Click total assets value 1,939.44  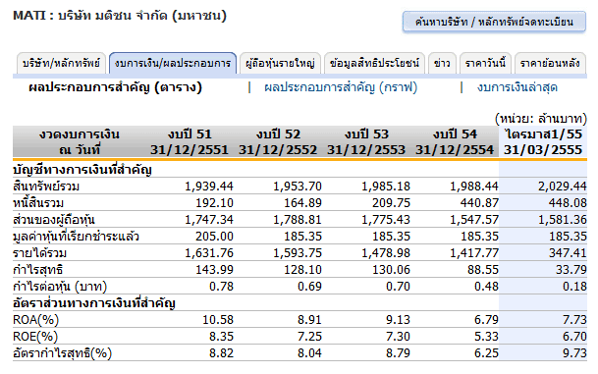209,187
